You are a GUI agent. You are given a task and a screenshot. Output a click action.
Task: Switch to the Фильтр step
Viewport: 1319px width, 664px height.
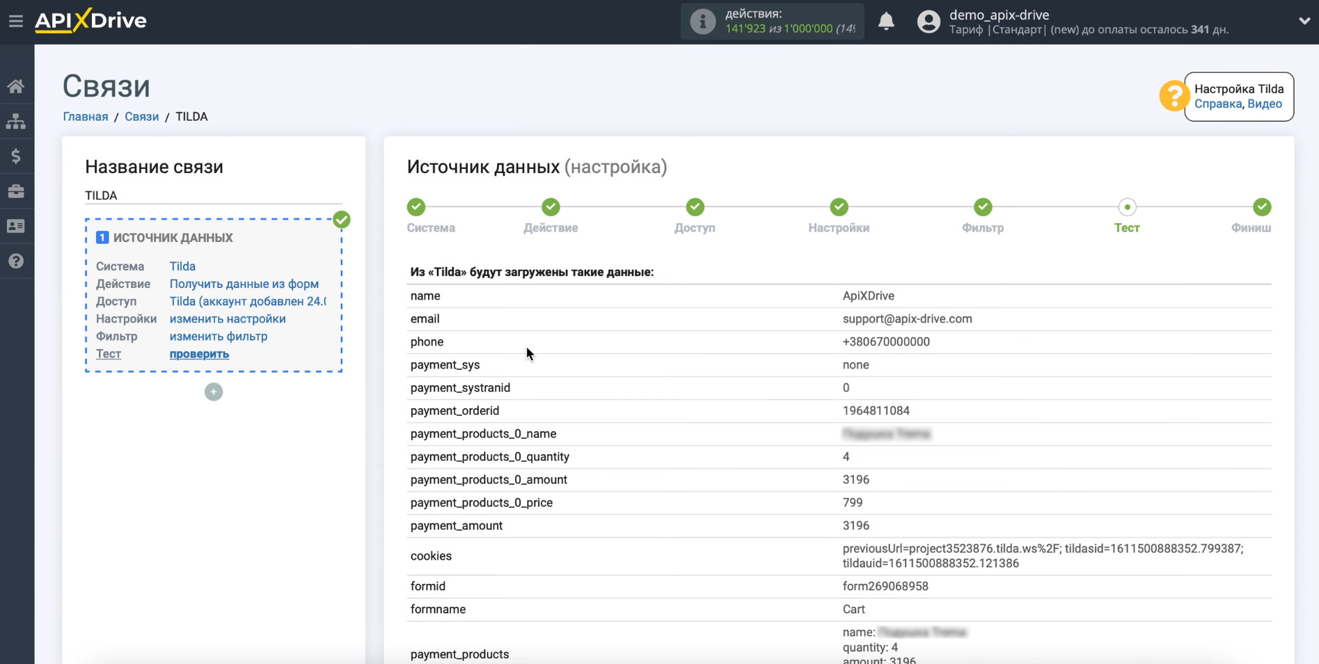[982, 207]
